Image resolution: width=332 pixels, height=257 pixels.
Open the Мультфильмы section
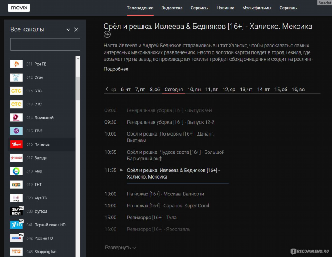pos(257,8)
